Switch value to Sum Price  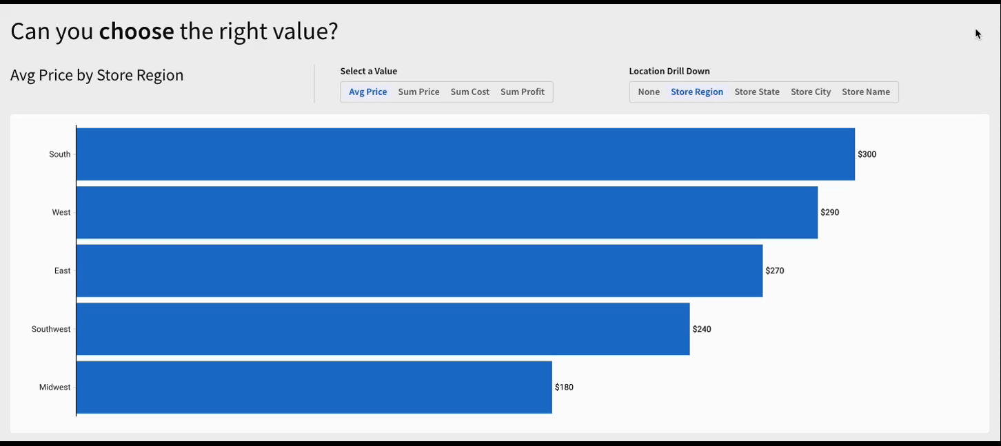tap(418, 92)
